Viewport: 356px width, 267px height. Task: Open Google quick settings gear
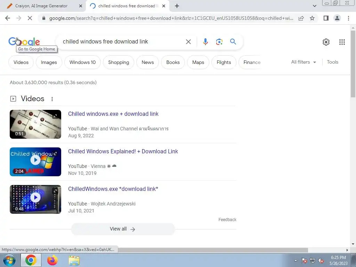point(326,42)
